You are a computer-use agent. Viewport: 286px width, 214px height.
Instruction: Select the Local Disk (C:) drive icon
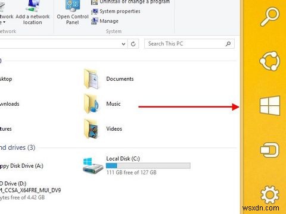[x=93, y=166]
